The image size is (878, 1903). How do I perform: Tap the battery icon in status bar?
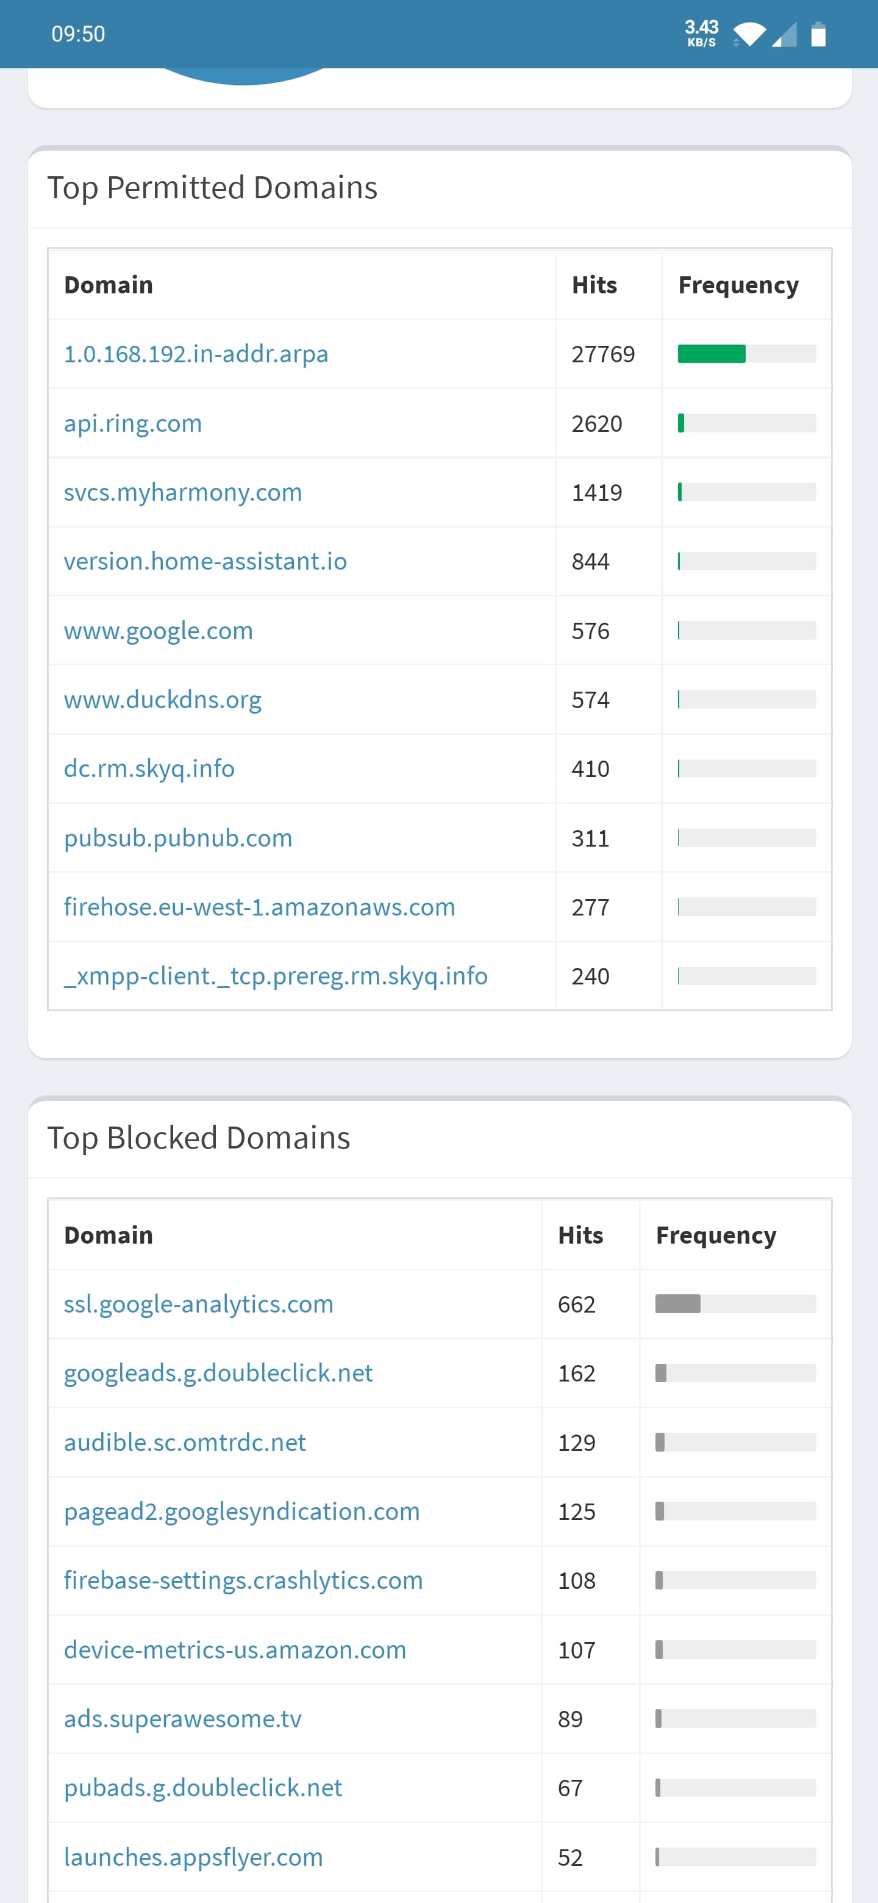(x=818, y=34)
